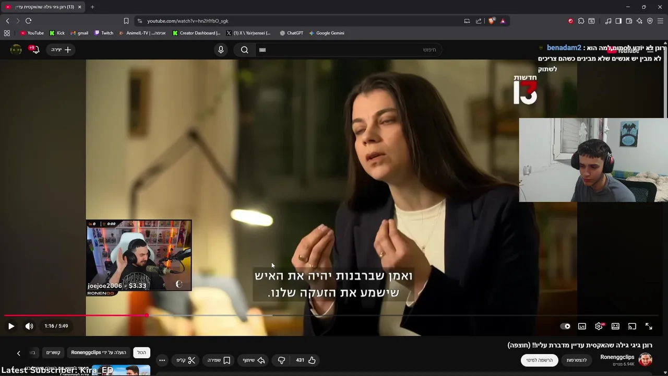Open Brave Shields lion icon
Screen dimensions: 668x376
[x=492, y=21]
